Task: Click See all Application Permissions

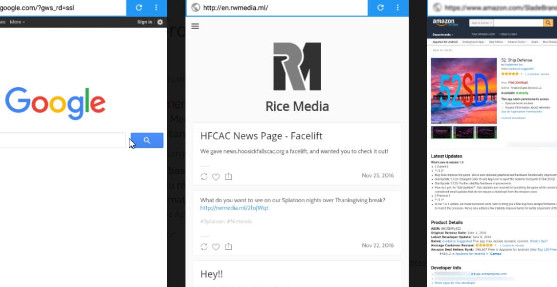Action: [522, 112]
